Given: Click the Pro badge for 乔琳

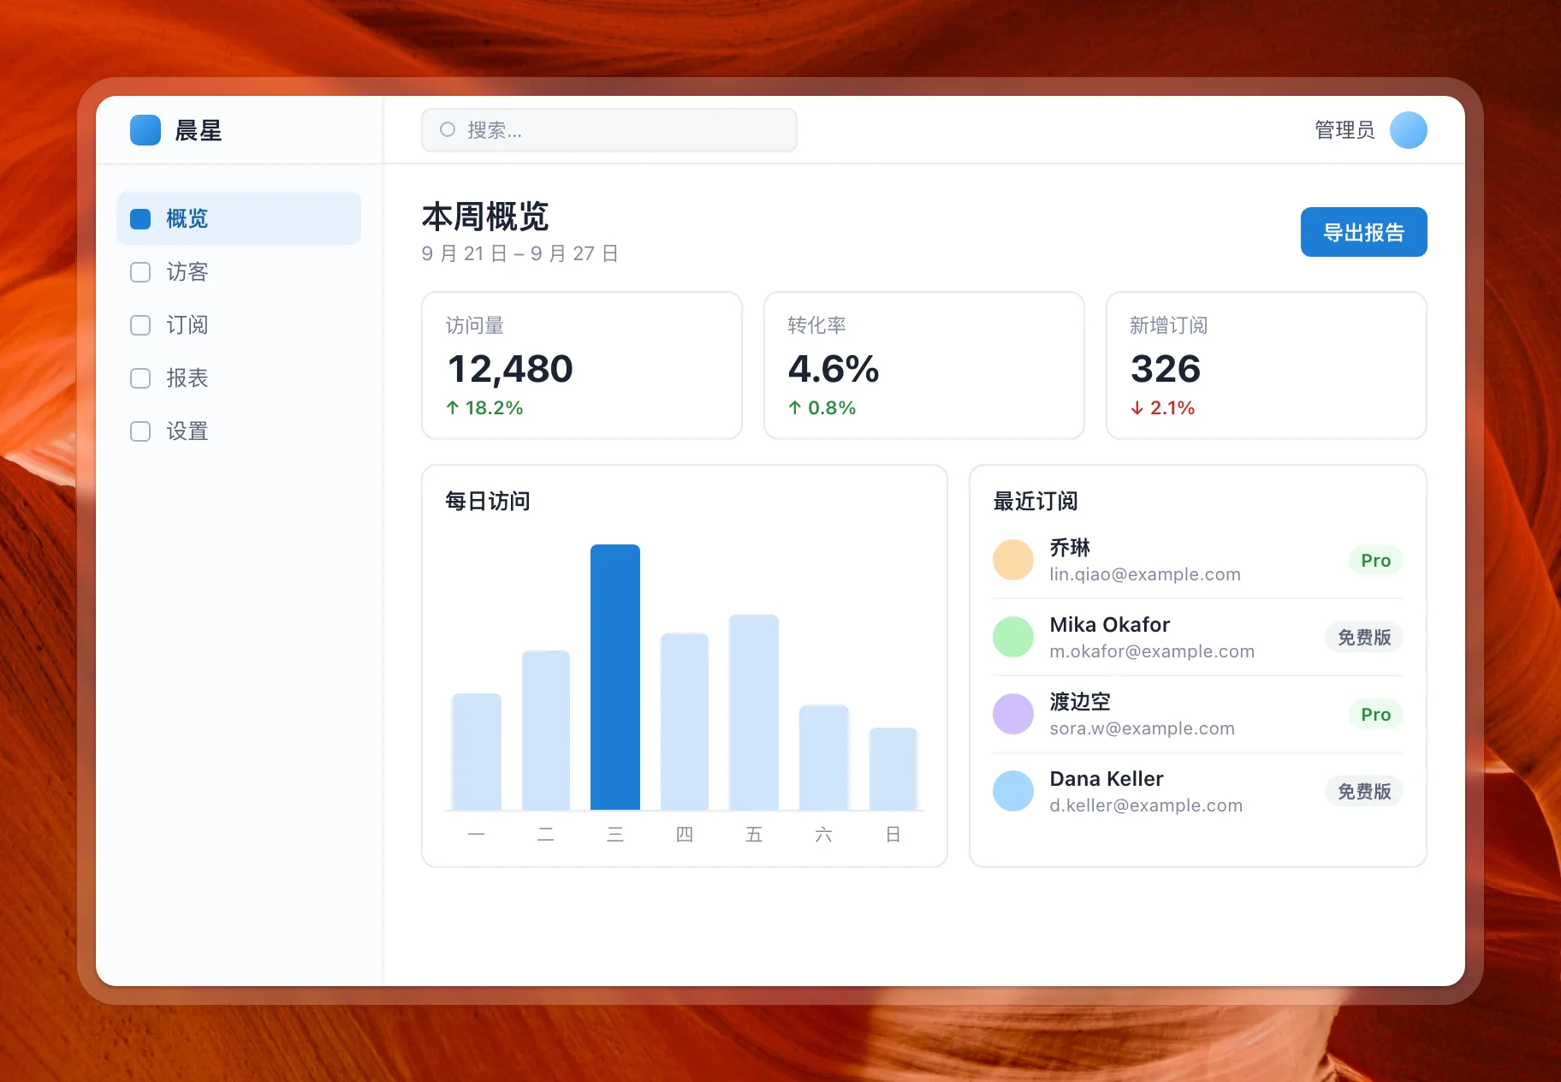Looking at the screenshot, I should pyautogui.click(x=1376, y=561).
